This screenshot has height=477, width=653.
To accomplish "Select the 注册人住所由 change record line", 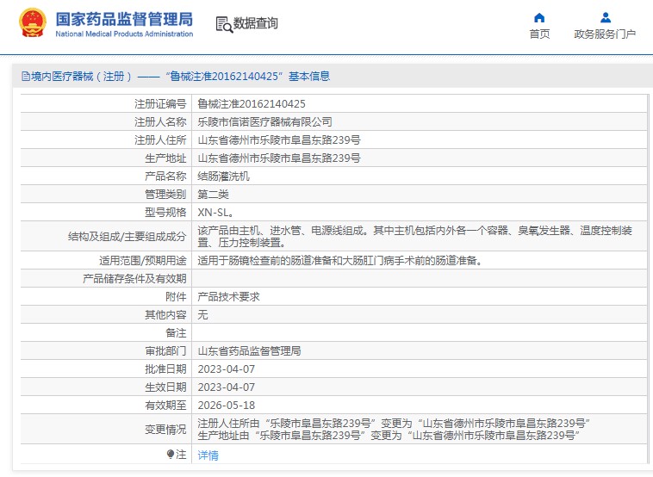I will pyautogui.click(x=394, y=424).
